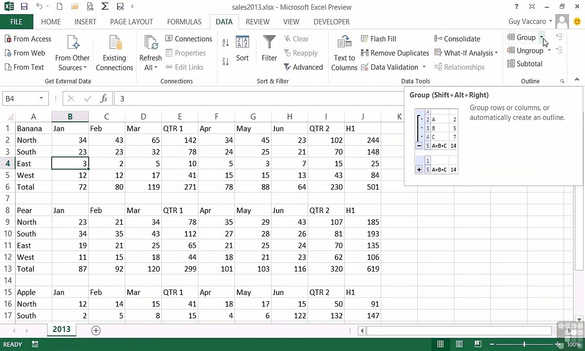
Task: Open Outline dialog launcher
Action: coord(562,81)
